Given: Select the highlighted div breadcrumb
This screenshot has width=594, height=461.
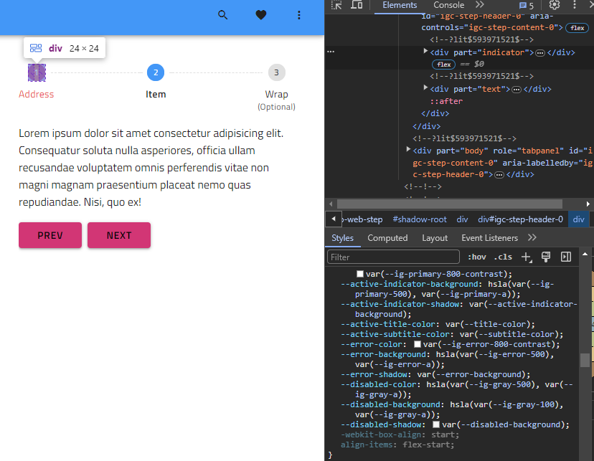Looking at the screenshot, I should click(x=578, y=219).
